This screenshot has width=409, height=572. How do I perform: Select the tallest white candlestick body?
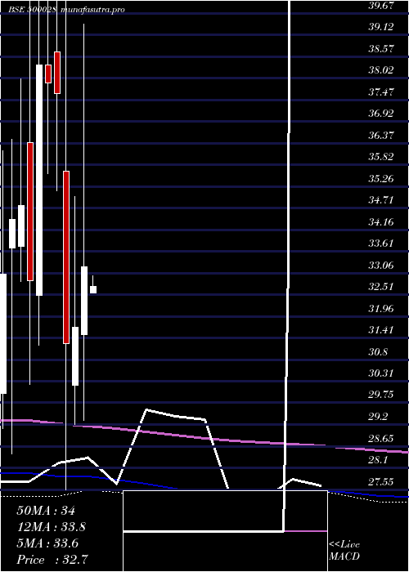(39, 181)
